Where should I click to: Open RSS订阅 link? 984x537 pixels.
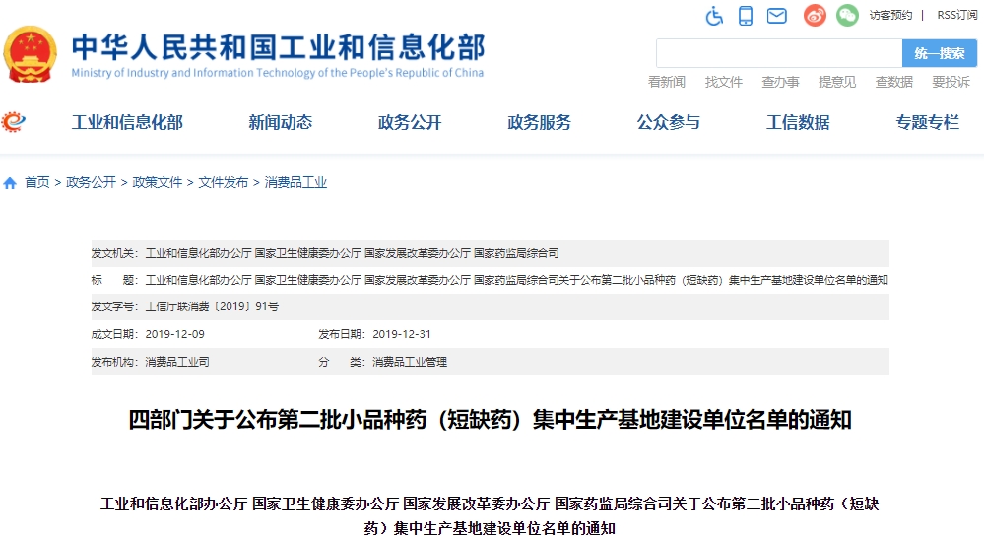pos(957,15)
